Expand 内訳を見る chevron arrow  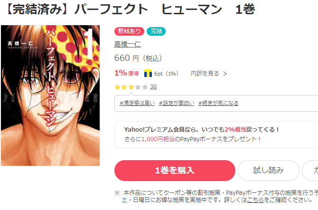[225, 74]
